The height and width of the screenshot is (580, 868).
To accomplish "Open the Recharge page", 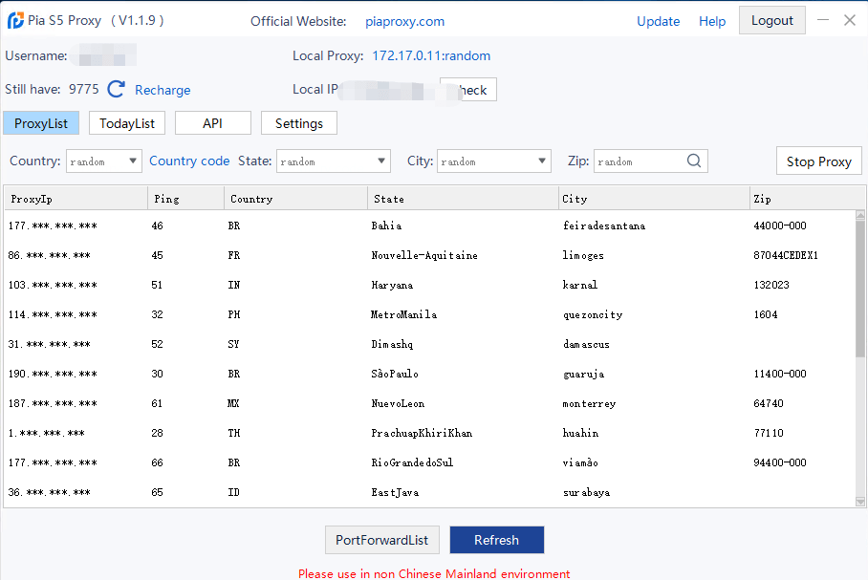I will coord(163,89).
